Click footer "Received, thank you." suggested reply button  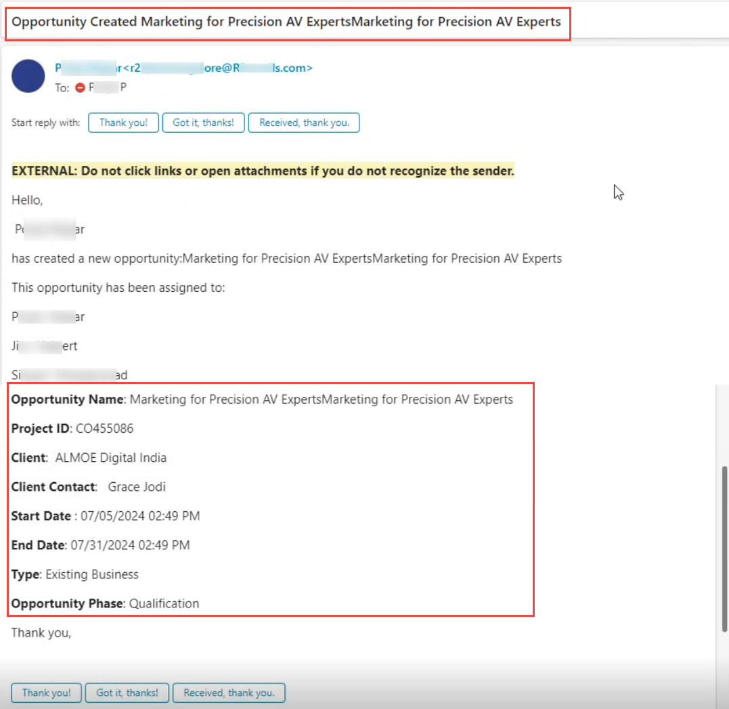[x=229, y=693]
